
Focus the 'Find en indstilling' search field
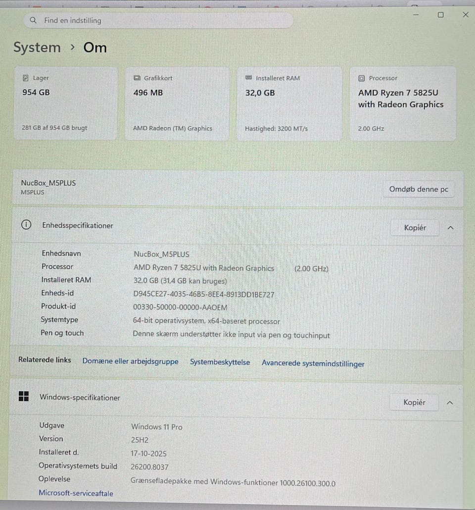click(x=158, y=20)
